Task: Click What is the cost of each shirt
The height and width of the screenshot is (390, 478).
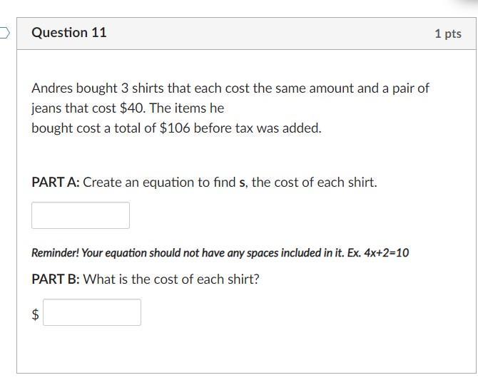Action: (171, 279)
